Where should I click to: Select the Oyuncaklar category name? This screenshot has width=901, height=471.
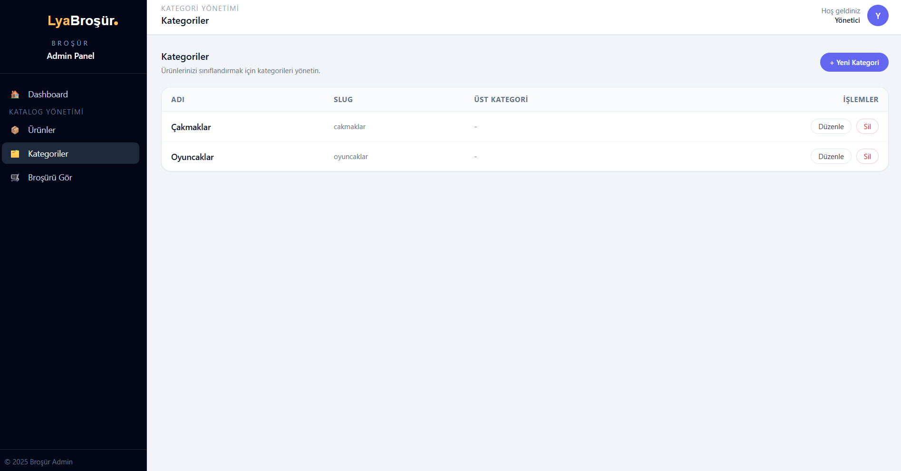coord(193,157)
